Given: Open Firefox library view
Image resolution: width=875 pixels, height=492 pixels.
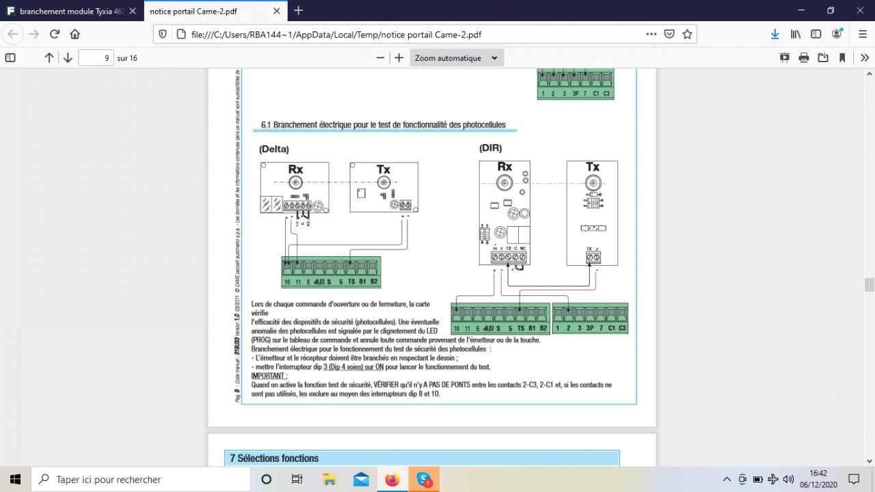Looking at the screenshot, I should pos(796,34).
